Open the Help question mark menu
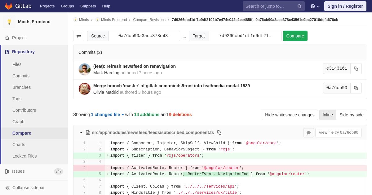Screen dimensions: 372x195 tap(315, 6)
